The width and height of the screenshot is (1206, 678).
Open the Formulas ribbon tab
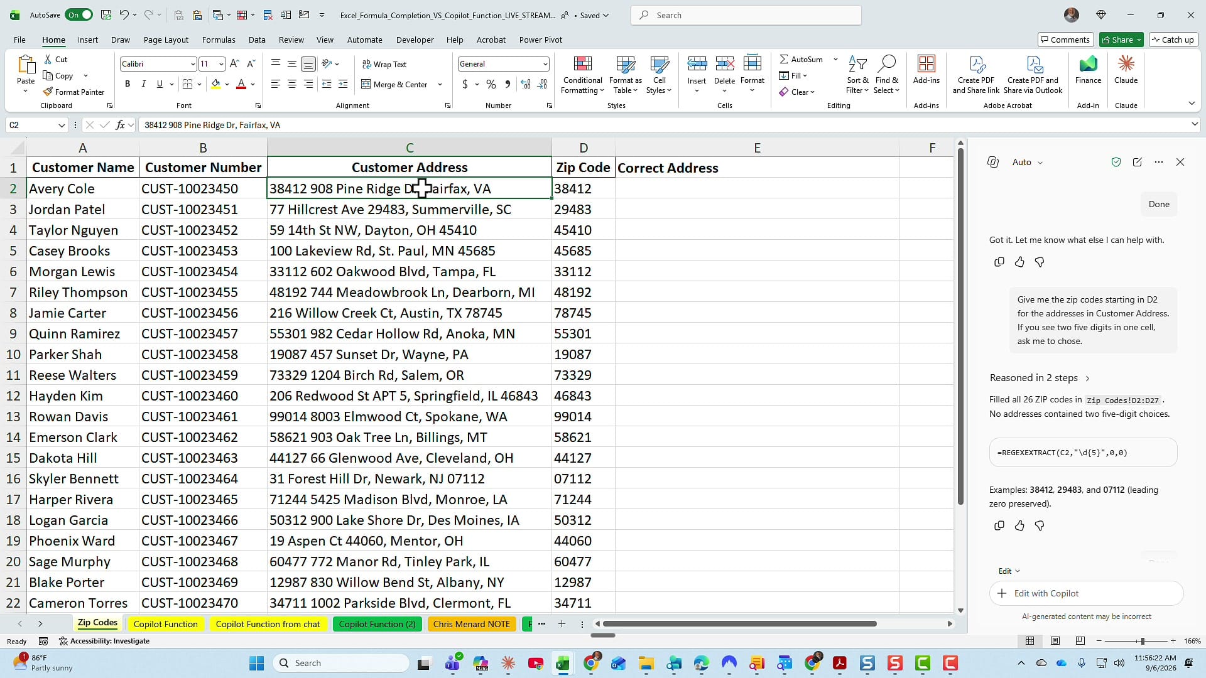tap(219, 40)
